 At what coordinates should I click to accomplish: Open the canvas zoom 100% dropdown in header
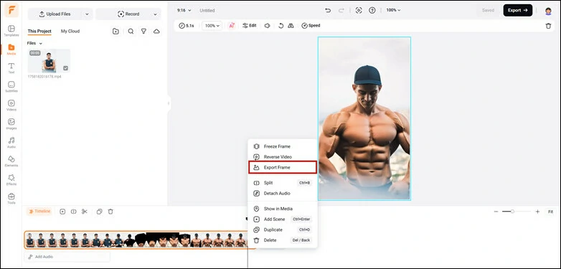tap(393, 10)
